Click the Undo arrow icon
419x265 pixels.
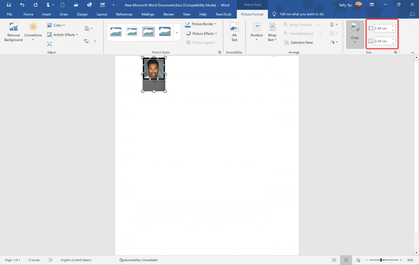coord(22,5)
